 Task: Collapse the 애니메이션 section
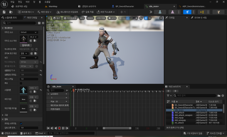(x=3, y=28)
